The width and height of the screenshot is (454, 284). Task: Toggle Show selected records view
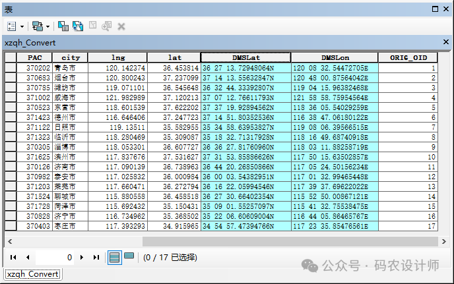(x=129, y=256)
